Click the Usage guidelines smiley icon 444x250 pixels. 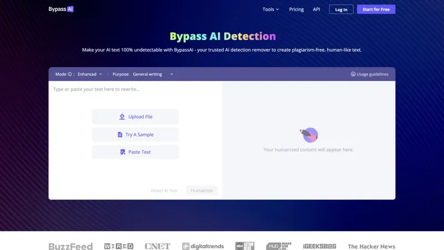[x=353, y=74]
